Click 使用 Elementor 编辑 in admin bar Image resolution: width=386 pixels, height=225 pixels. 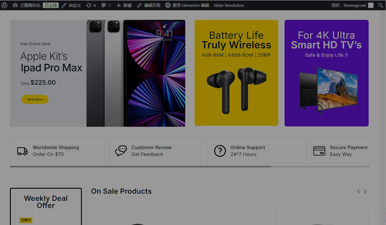click(187, 5)
